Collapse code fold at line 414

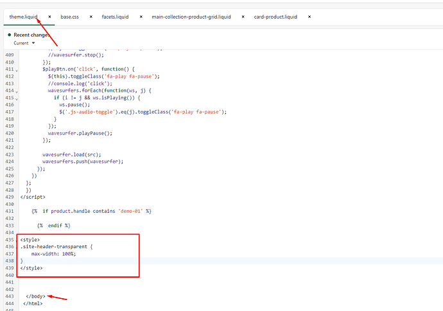(x=17, y=92)
